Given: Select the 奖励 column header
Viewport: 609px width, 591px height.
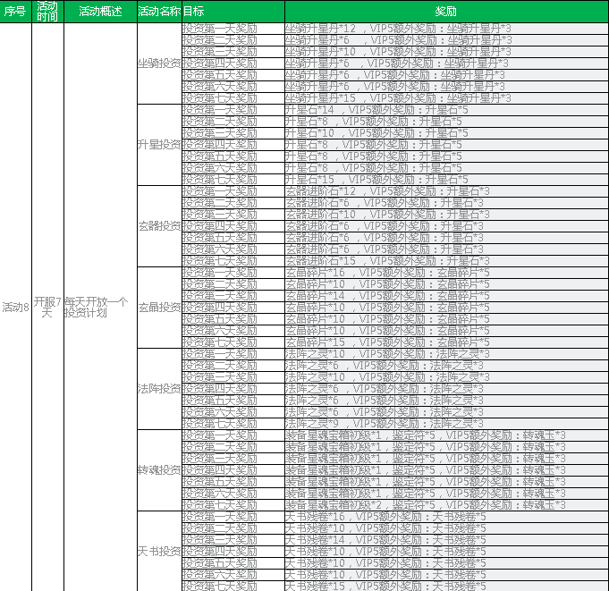Looking at the screenshot, I should click(446, 12).
